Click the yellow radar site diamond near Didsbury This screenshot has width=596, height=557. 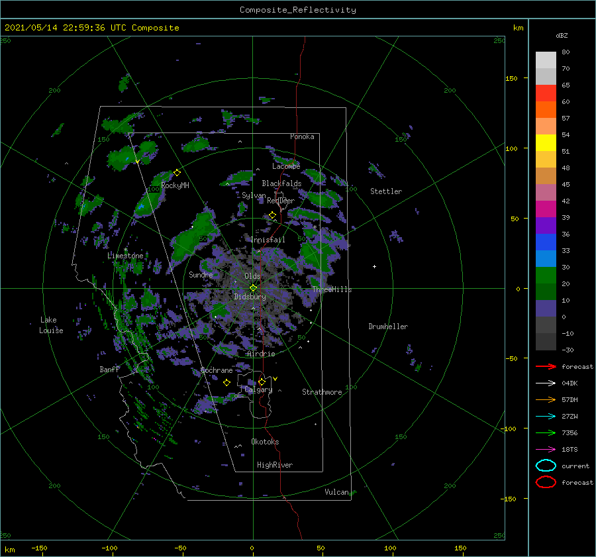[253, 288]
